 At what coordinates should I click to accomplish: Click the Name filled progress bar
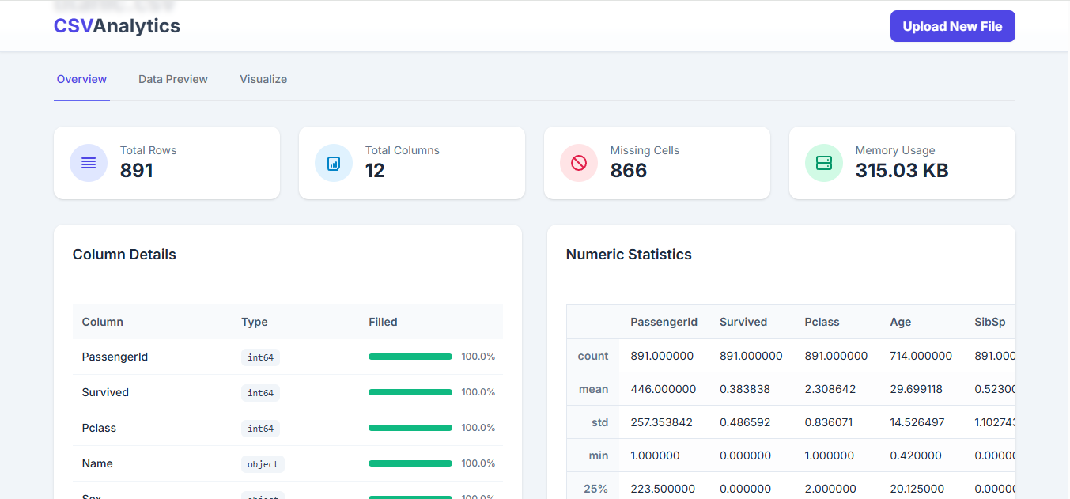(x=410, y=463)
